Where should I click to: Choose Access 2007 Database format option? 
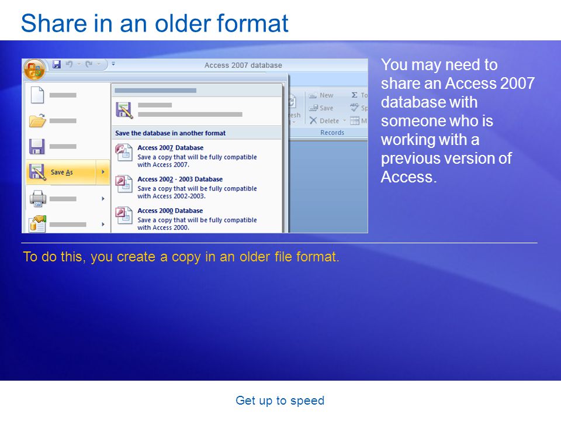(197, 156)
